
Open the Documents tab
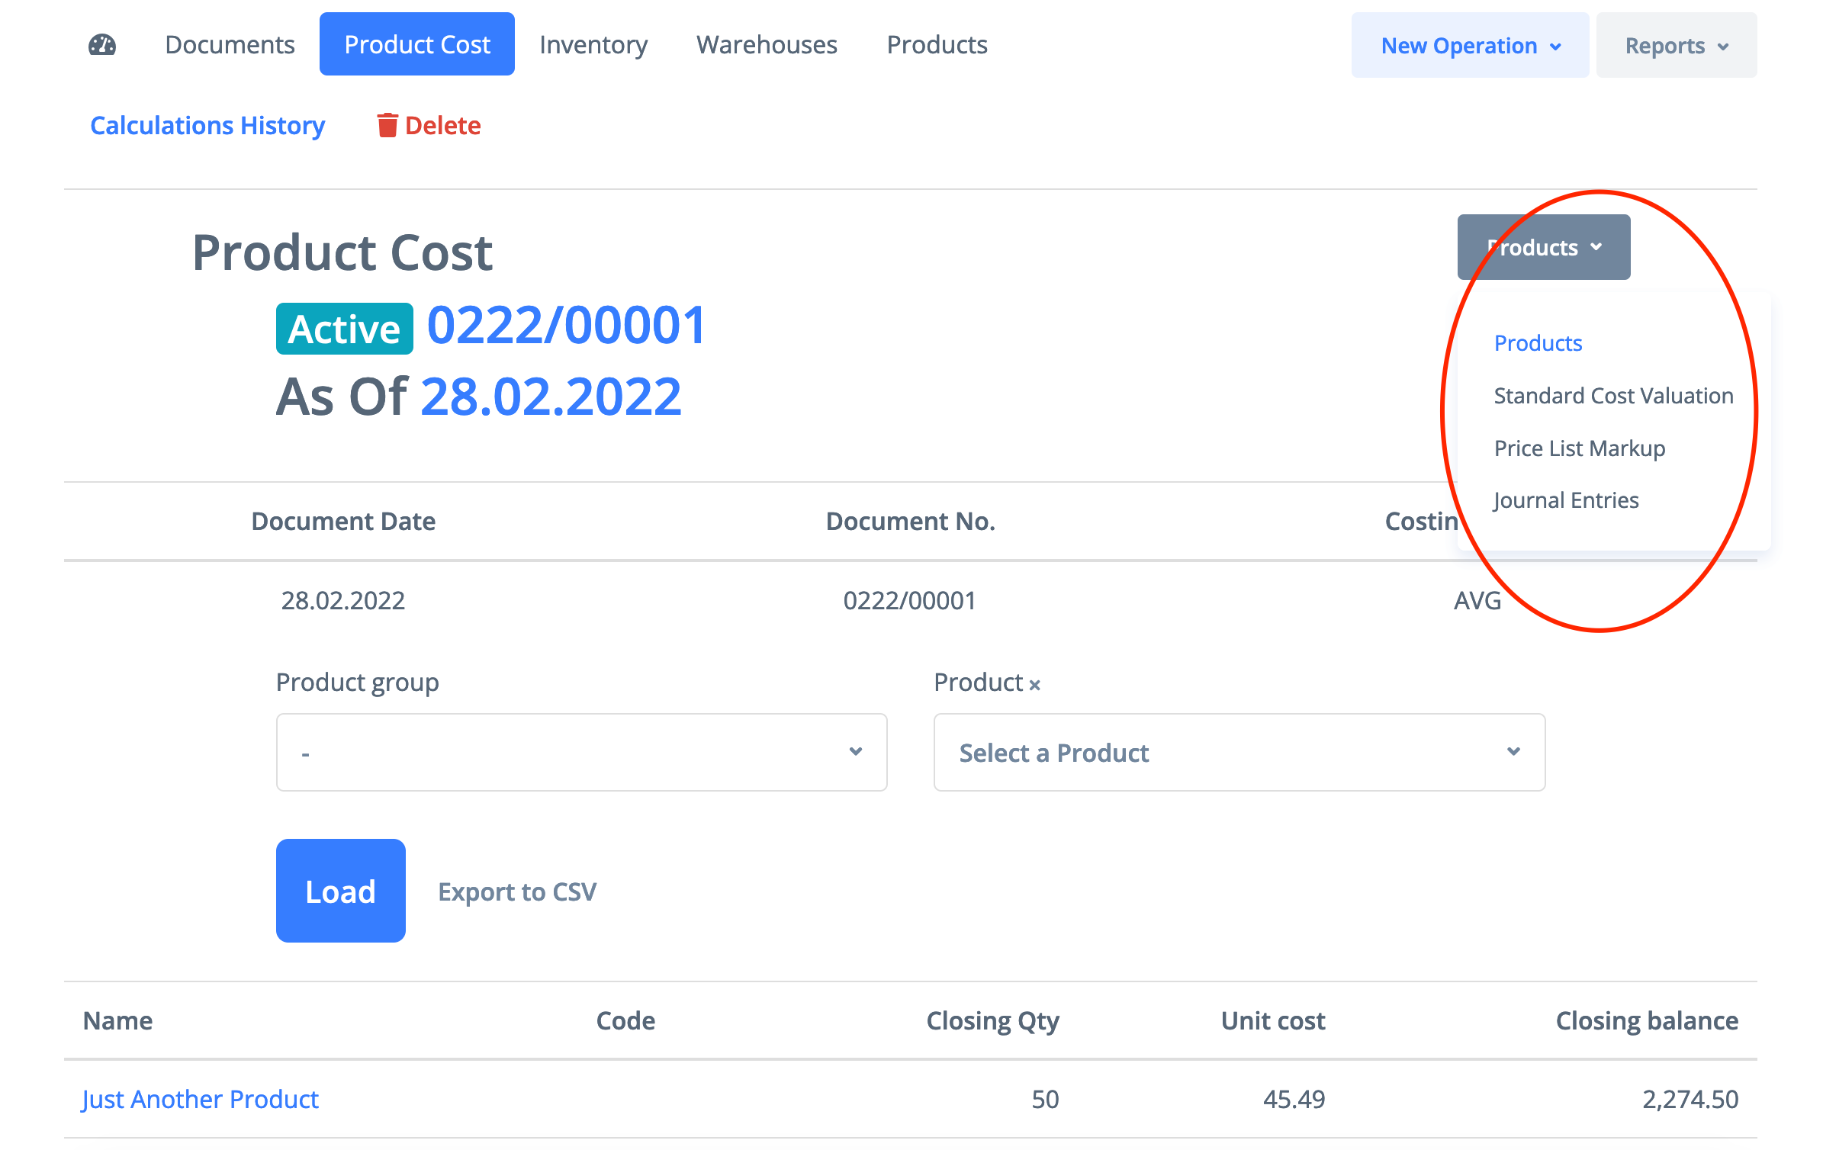230,45
